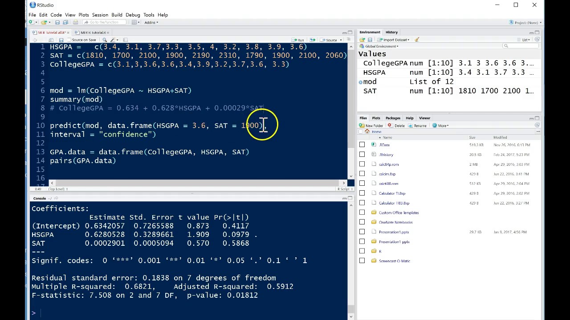Switch to the Packages tab
The width and height of the screenshot is (570, 320).
[x=393, y=118]
